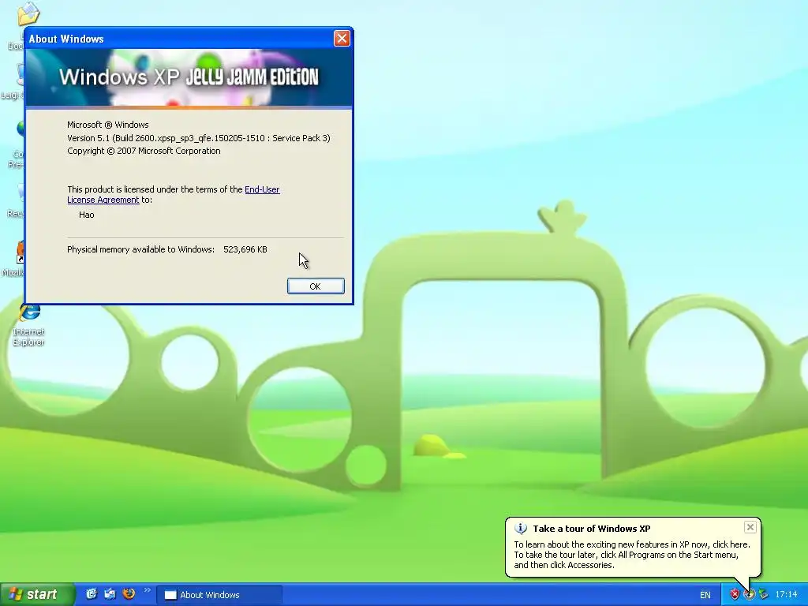
Task: Click the Copyright 2007 Microsoft Corporation text
Action: point(144,151)
